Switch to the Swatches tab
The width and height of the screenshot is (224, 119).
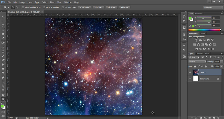199,14
